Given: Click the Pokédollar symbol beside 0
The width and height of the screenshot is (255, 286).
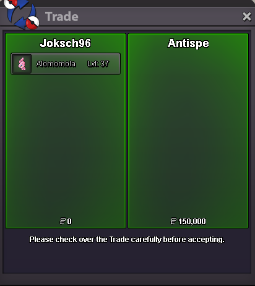Looking at the screenshot, I should (x=63, y=222).
